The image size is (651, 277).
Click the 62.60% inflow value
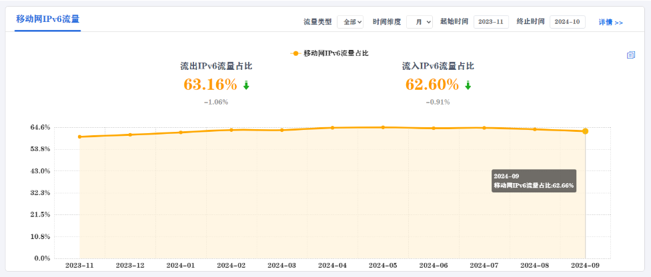click(x=432, y=85)
